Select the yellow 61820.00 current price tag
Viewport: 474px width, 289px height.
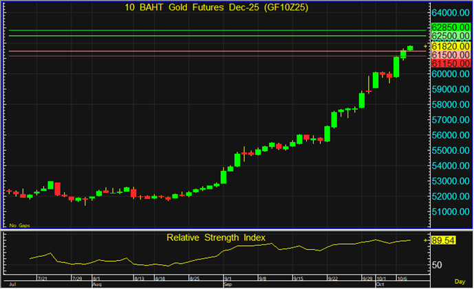(x=450, y=45)
